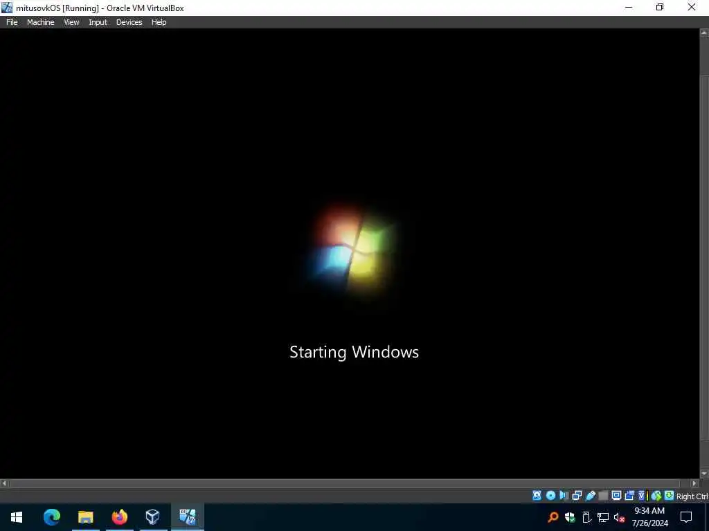Click the vertical scrollbar down arrow

704,474
